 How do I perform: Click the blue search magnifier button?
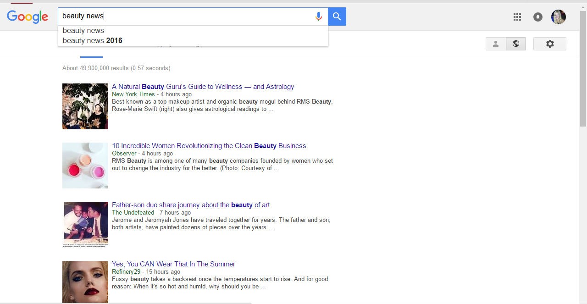337,17
